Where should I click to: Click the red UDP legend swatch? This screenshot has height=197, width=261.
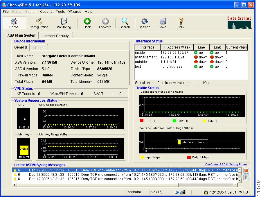142,121
